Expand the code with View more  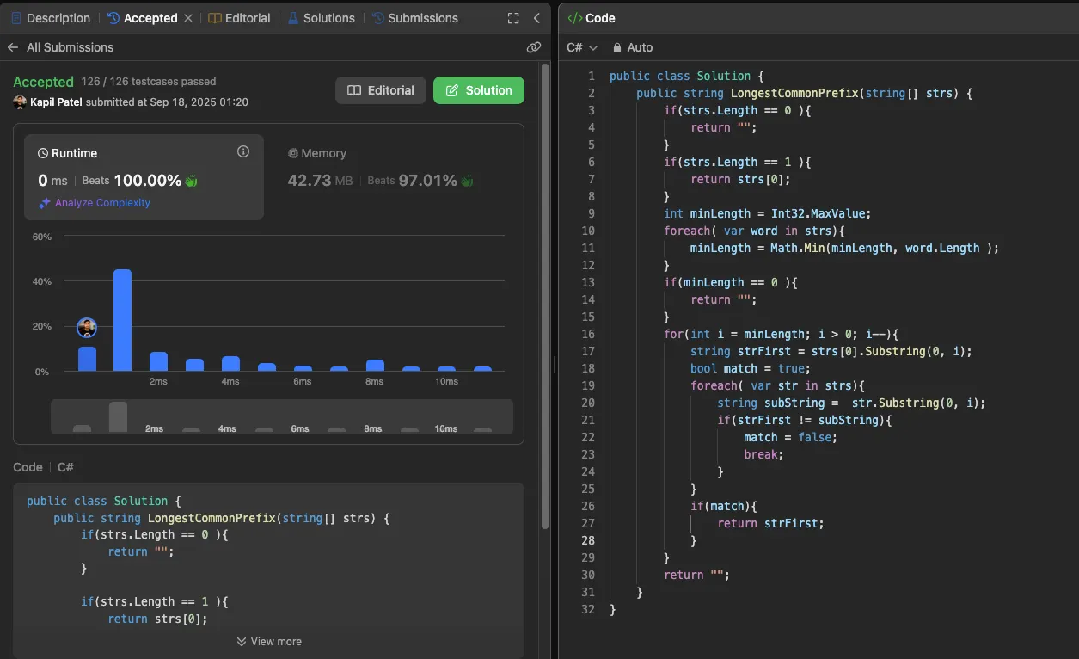tap(268, 641)
